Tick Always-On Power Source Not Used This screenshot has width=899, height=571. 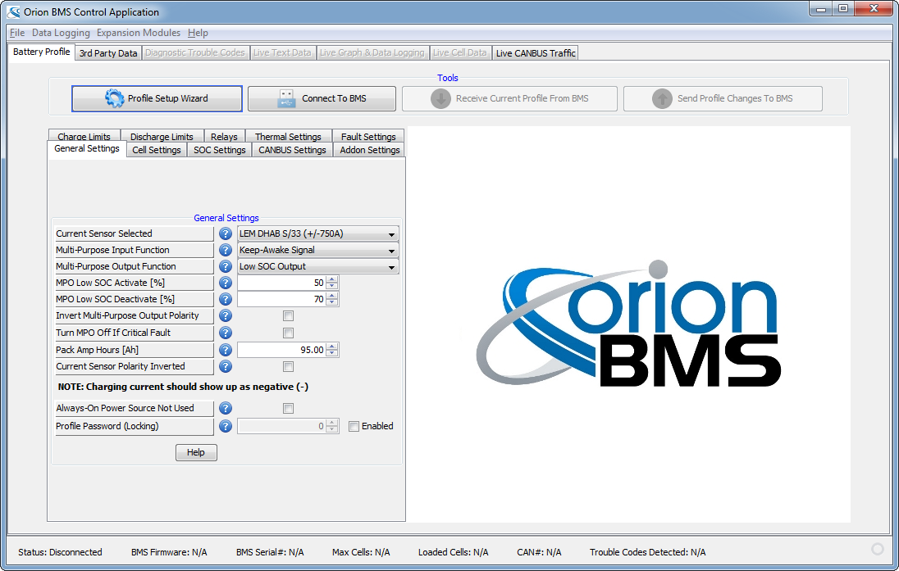point(289,408)
